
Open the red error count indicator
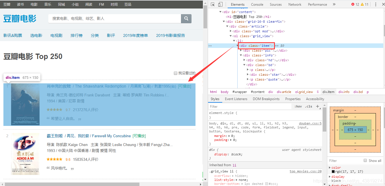355,4
